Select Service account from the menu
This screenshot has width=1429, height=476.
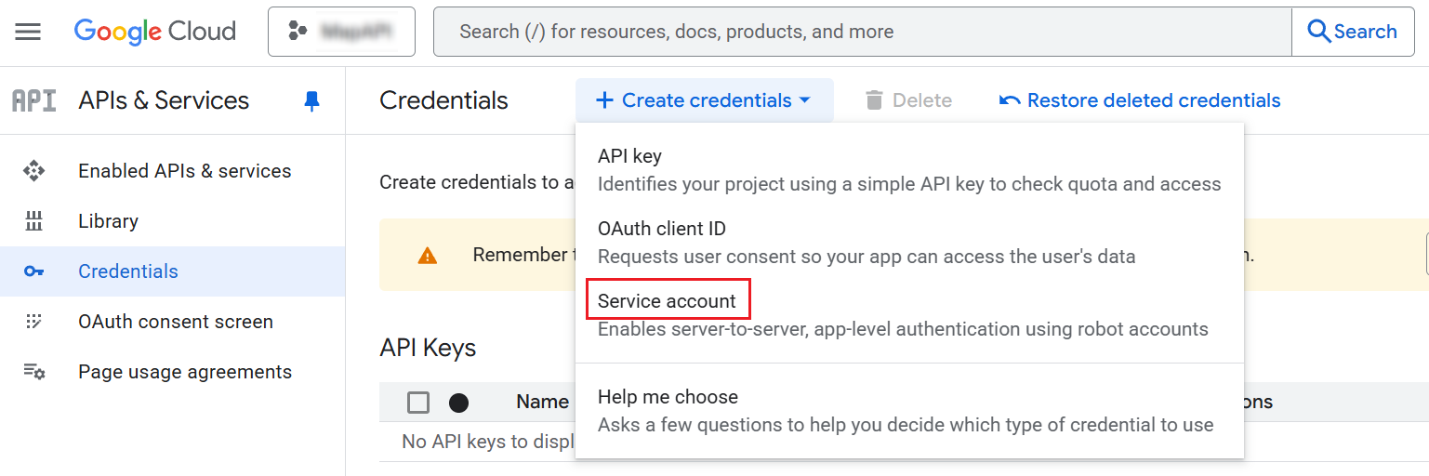tap(667, 301)
